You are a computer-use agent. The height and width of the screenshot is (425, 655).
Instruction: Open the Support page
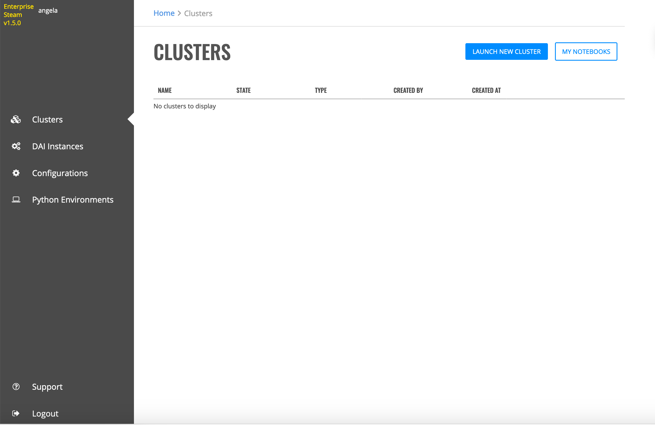coord(47,387)
